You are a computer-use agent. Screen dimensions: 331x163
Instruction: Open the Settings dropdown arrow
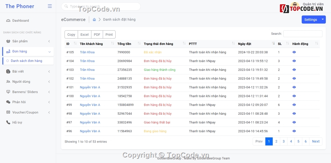323,19
